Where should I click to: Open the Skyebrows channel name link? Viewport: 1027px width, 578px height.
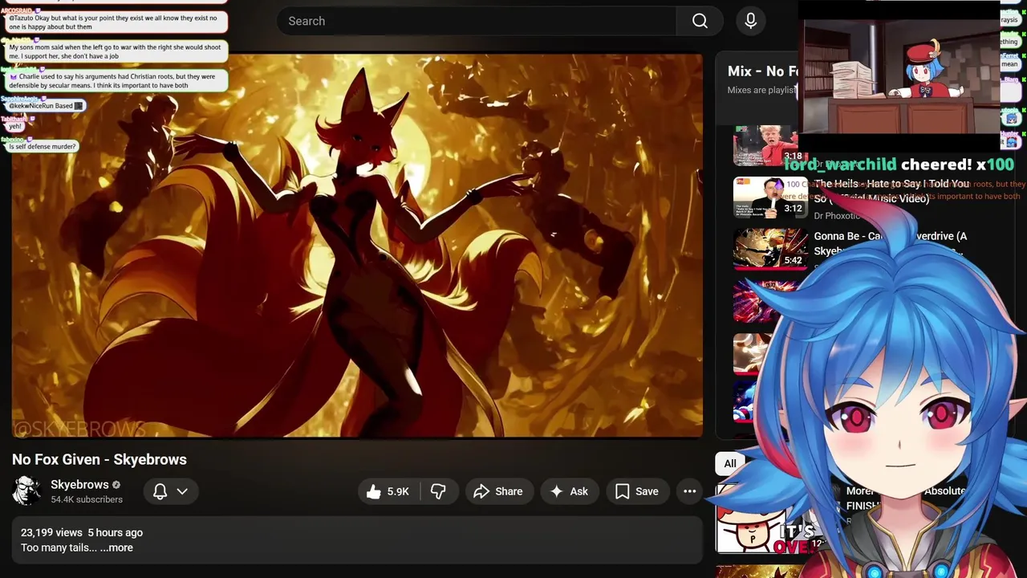(x=79, y=485)
